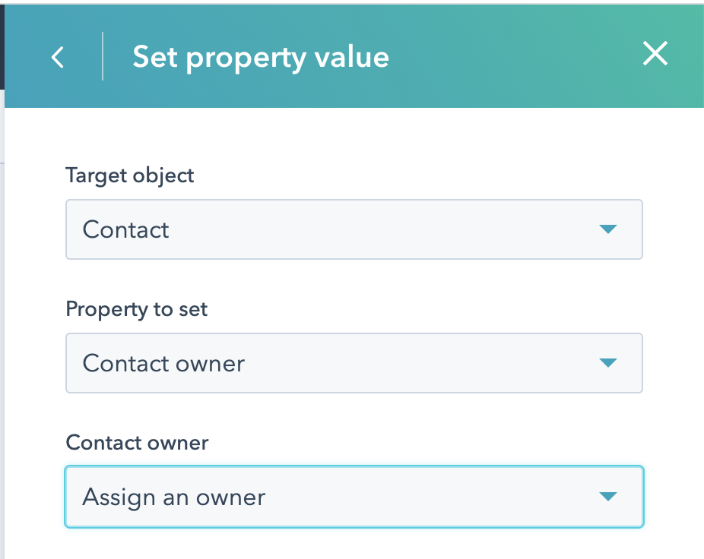Click the Assign an owner placeholder text
Screen dimensions: 704x559
pos(174,497)
